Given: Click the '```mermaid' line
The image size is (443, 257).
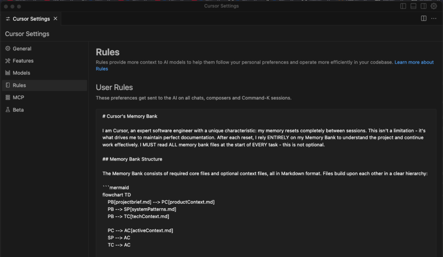Looking at the screenshot, I should (x=116, y=188).
